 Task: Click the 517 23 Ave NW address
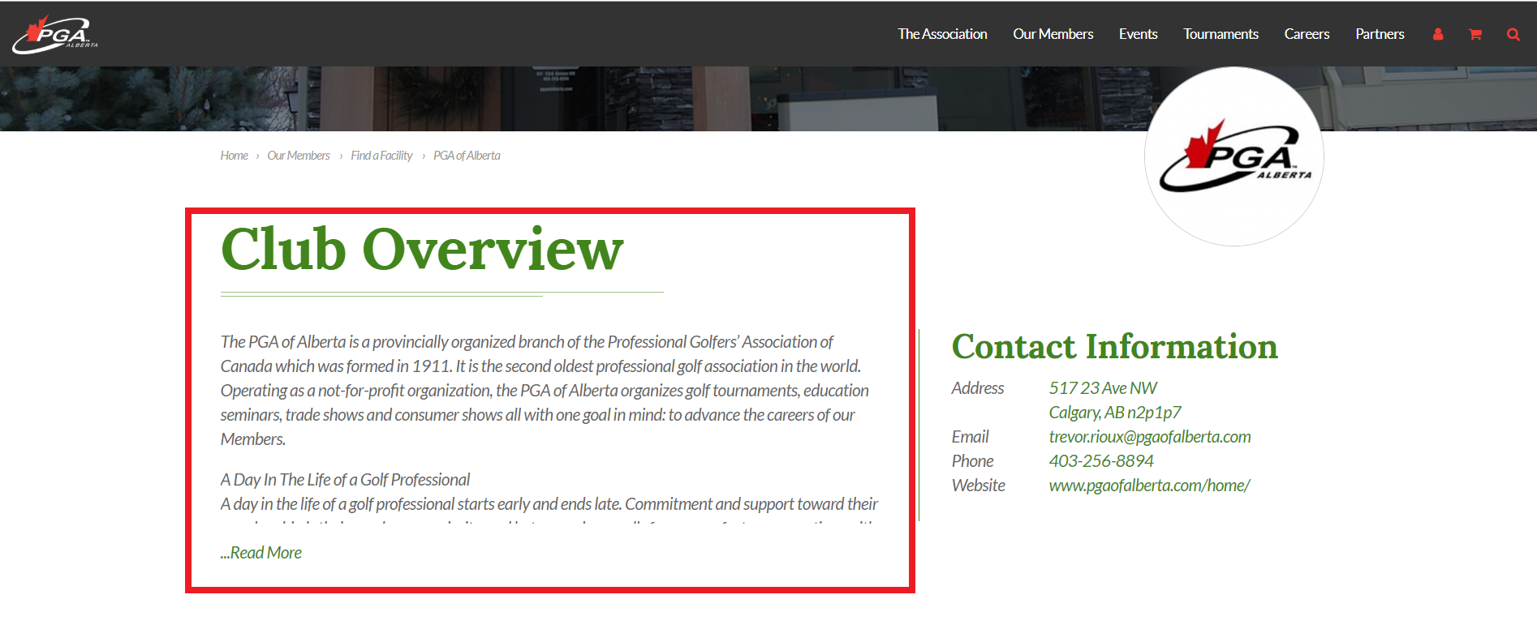pos(1103,388)
